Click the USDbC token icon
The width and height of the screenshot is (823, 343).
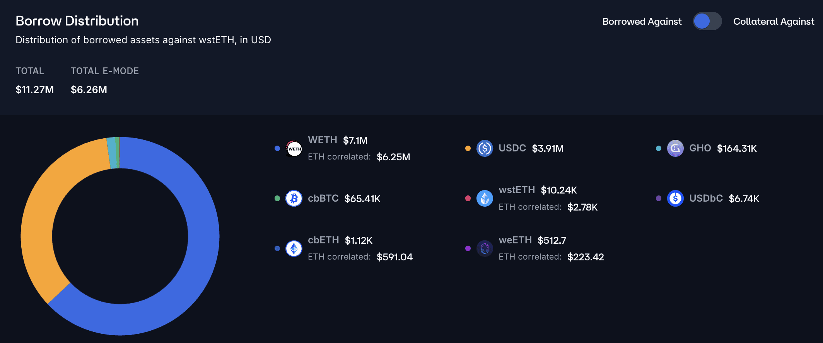point(675,199)
